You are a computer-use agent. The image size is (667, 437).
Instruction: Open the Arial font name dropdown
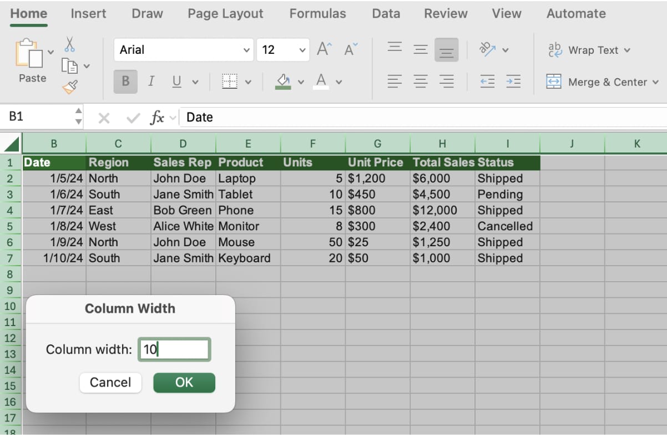246,49
